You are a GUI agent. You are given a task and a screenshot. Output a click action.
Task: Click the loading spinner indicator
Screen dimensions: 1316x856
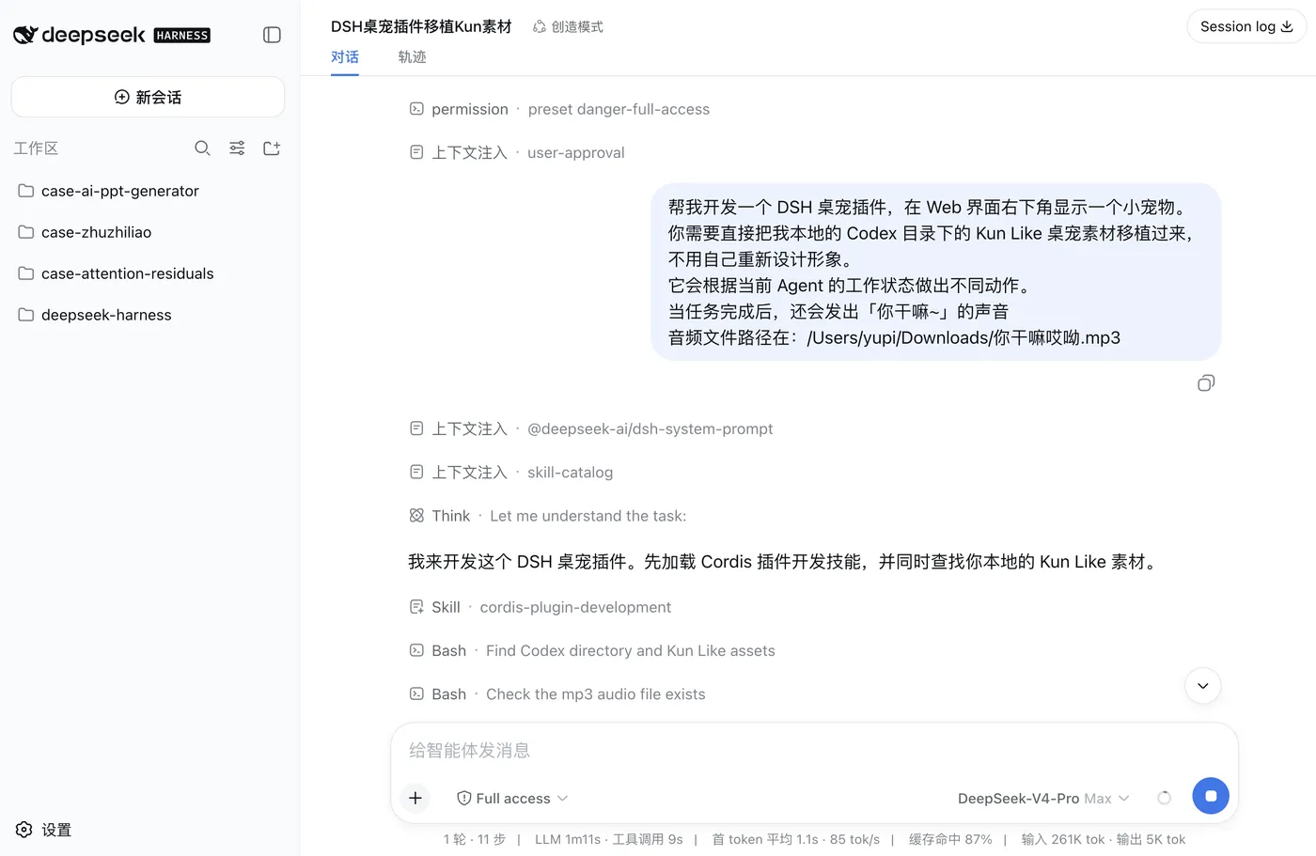point(1164,798)
